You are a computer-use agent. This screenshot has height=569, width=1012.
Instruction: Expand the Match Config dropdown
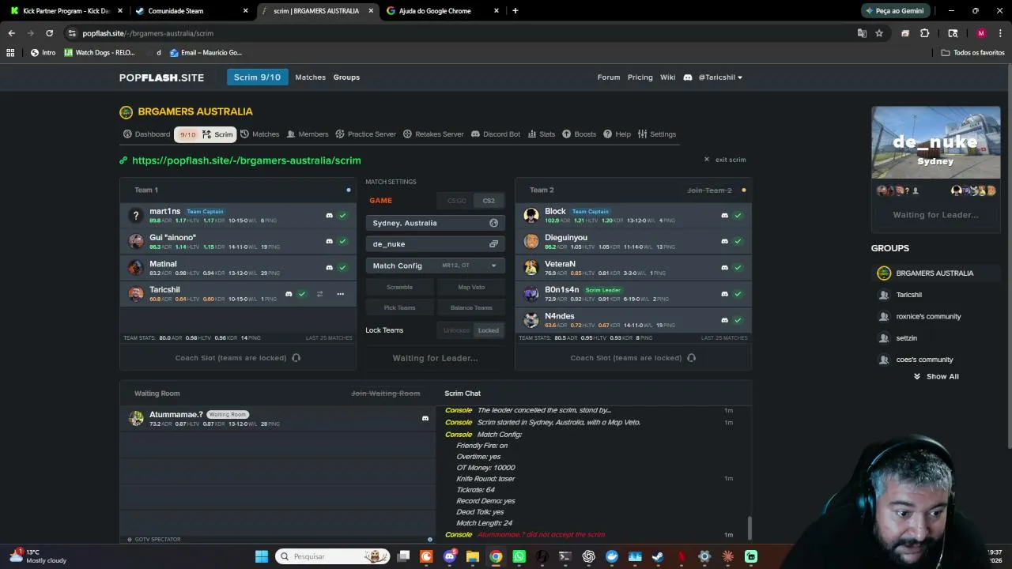[435, 266]
